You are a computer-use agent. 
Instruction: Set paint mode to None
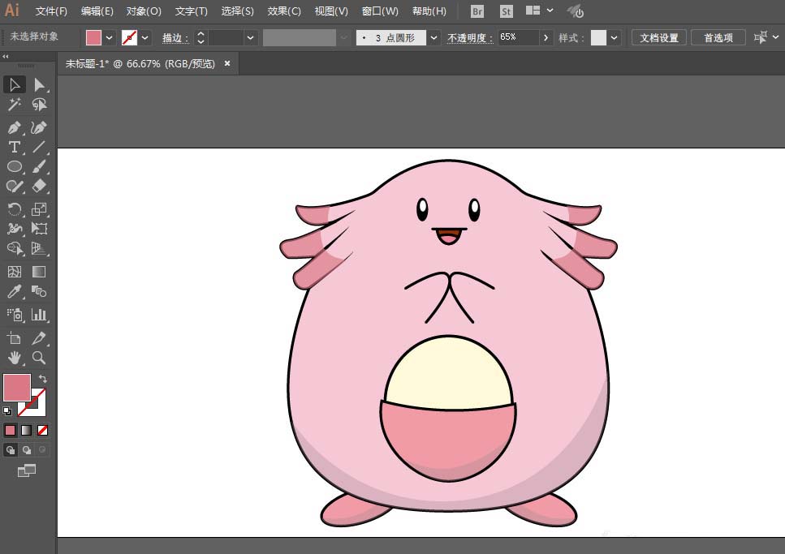42,430
